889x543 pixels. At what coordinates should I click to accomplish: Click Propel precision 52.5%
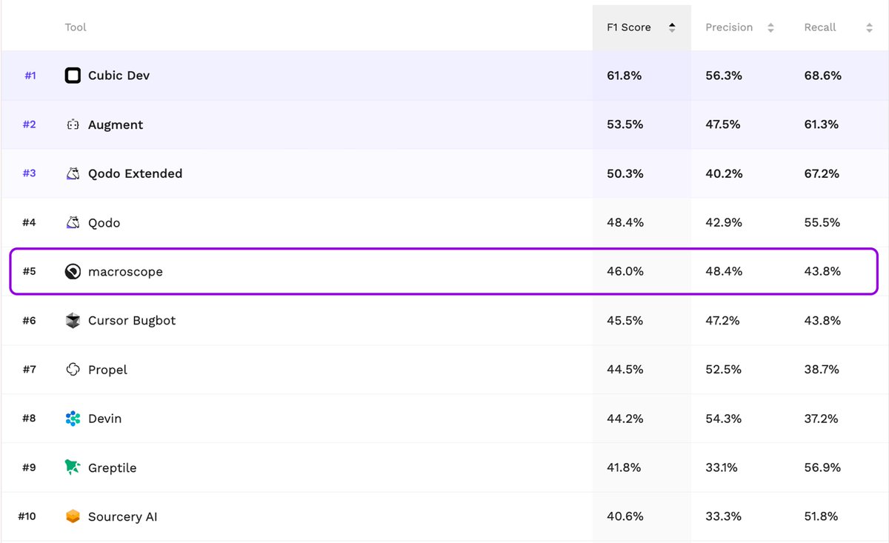(x=723, y=369)
